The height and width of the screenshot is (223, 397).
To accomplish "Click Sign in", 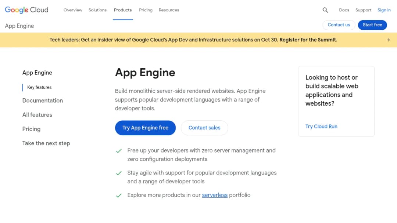I will (x=384, y=10).
